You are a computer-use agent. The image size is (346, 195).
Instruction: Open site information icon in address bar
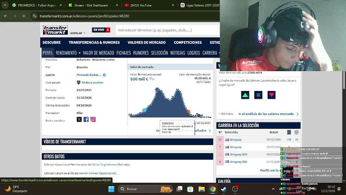[x=34, y=16]
